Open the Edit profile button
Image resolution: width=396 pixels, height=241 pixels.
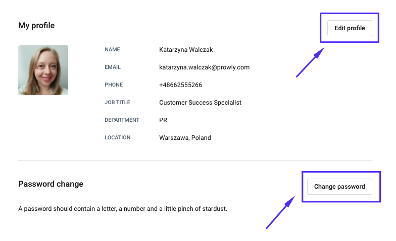[350, 28]
